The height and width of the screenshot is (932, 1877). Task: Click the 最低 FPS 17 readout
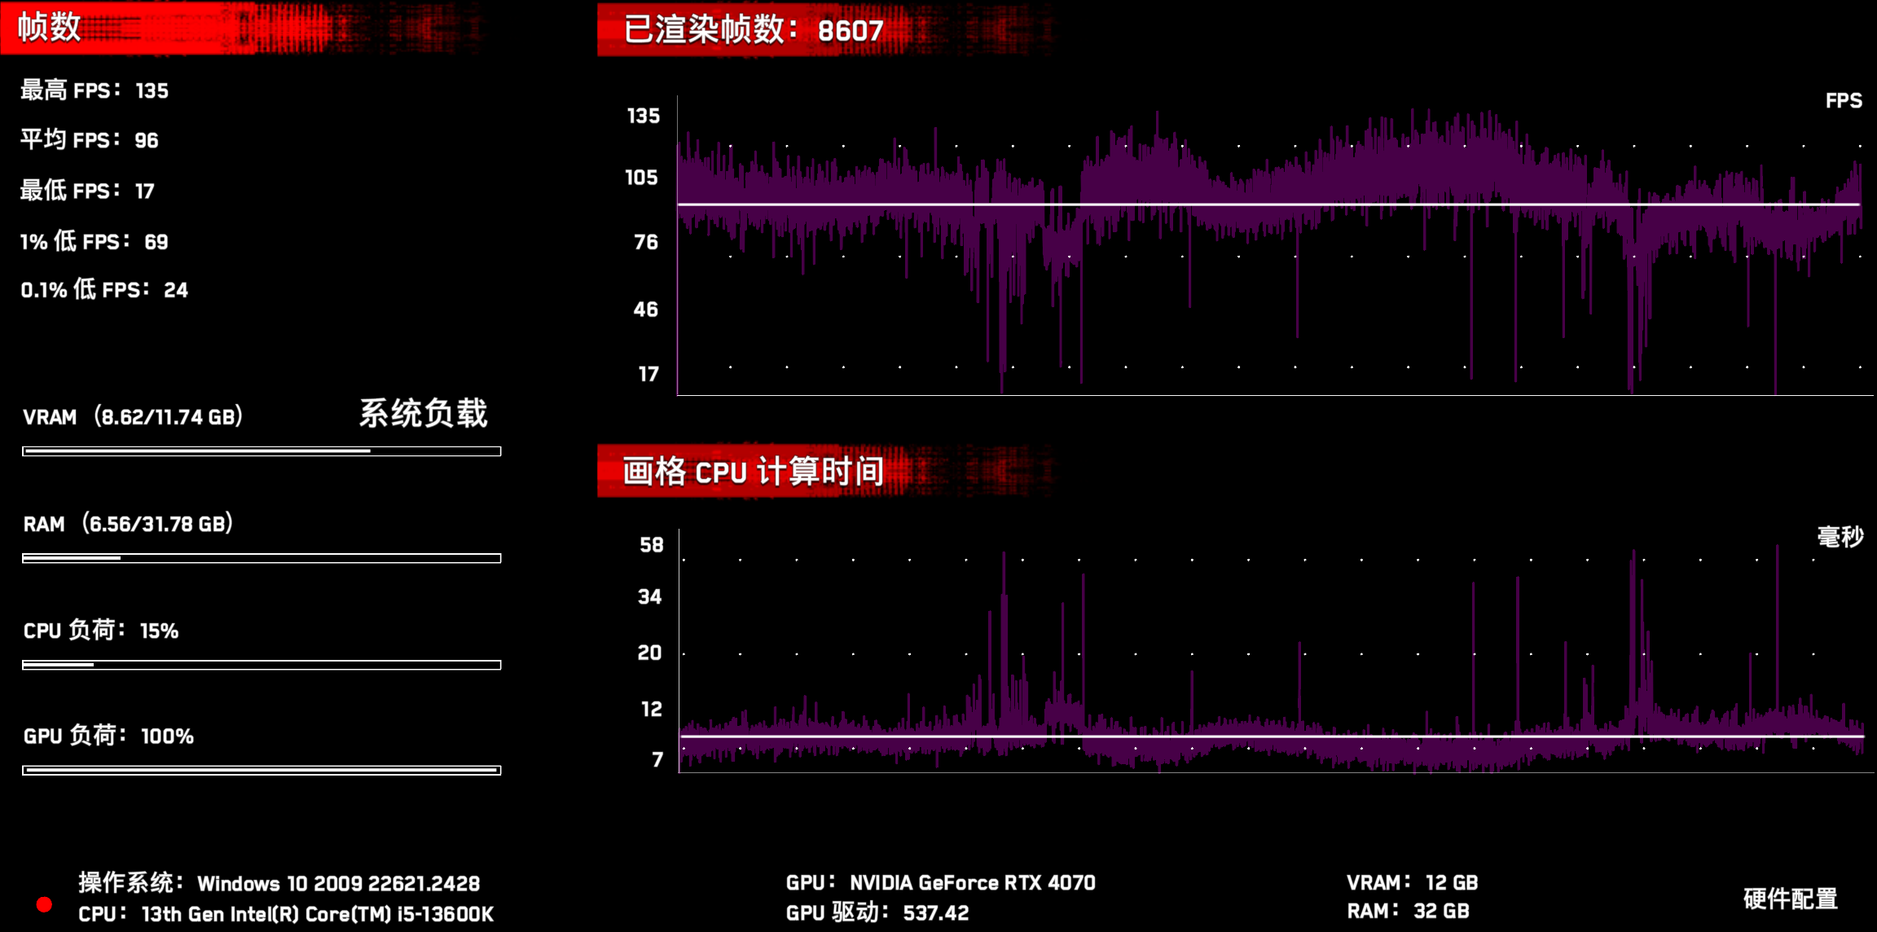[x=87, y=191]
